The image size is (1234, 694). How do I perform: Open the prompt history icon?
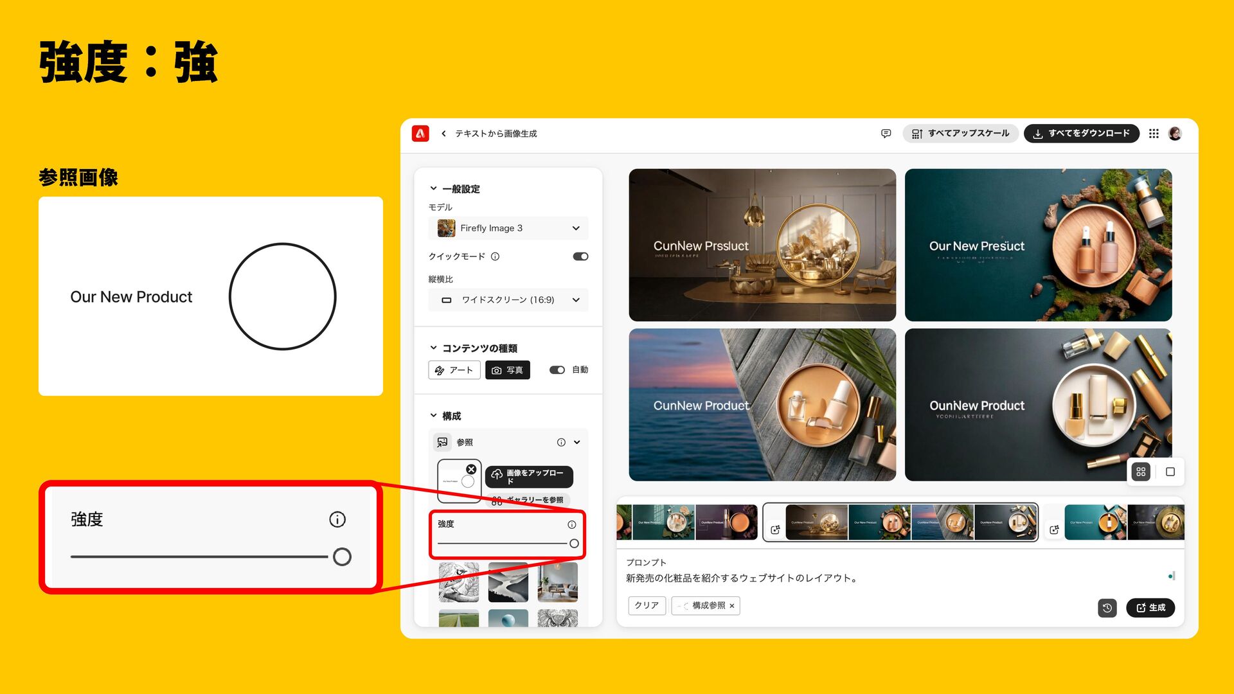1107,608
